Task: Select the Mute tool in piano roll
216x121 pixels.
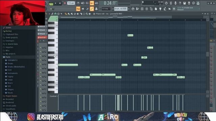Action: click(x=78, y=14)
